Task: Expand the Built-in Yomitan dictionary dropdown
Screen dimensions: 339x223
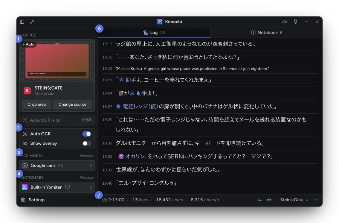Action: (x=57, y=187)
